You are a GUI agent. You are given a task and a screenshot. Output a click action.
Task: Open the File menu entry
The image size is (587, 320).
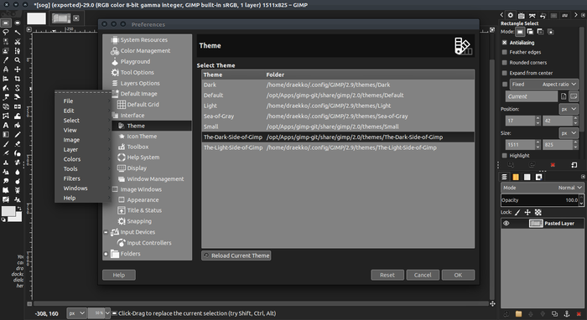pyautogui.click(x=68, y=101)
